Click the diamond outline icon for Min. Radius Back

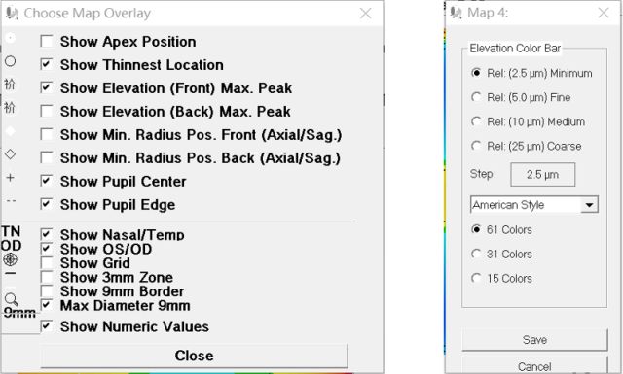(11, 153)
